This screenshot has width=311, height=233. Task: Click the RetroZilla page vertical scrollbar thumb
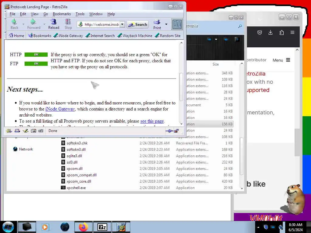pos(181,87)
